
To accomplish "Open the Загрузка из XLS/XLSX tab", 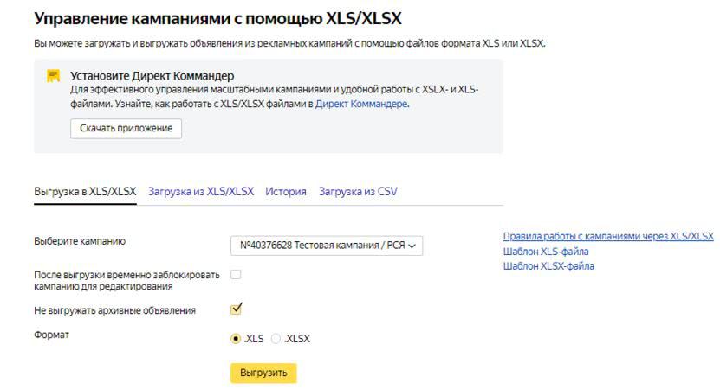I will (201, 192).
